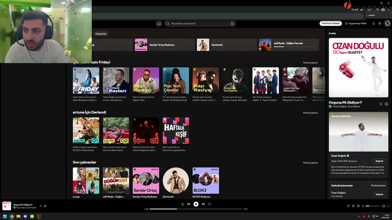Open BLOK3 Radyosu under Son çalınanlar
Viewport: 392px width, 220px height.
point(206,183)
